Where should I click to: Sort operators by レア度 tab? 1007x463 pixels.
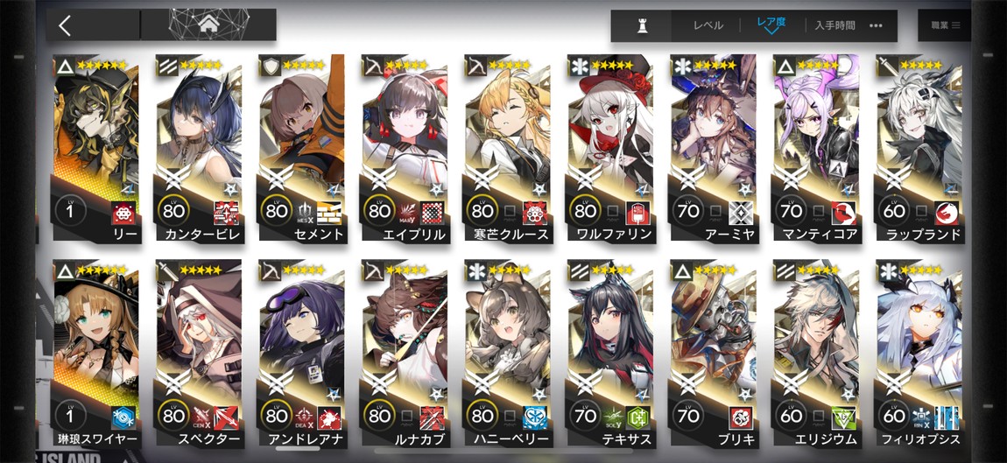(x=771, y=24)
